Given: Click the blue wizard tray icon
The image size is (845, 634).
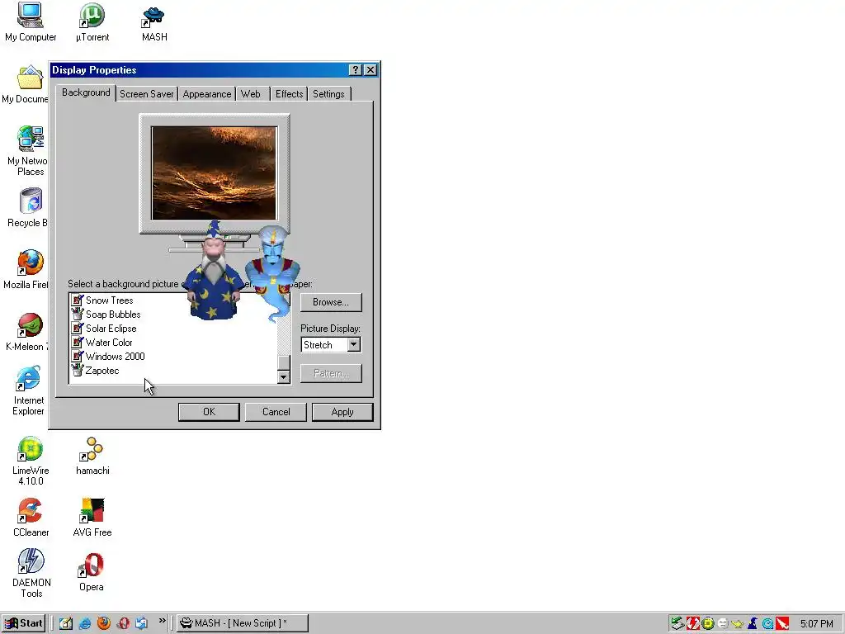Looking at the screenshot, I should tap(753, 624).
